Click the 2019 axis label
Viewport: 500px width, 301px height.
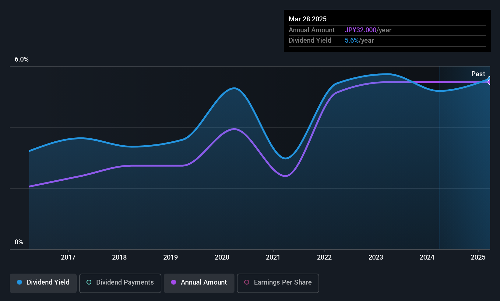click(171, 257)
